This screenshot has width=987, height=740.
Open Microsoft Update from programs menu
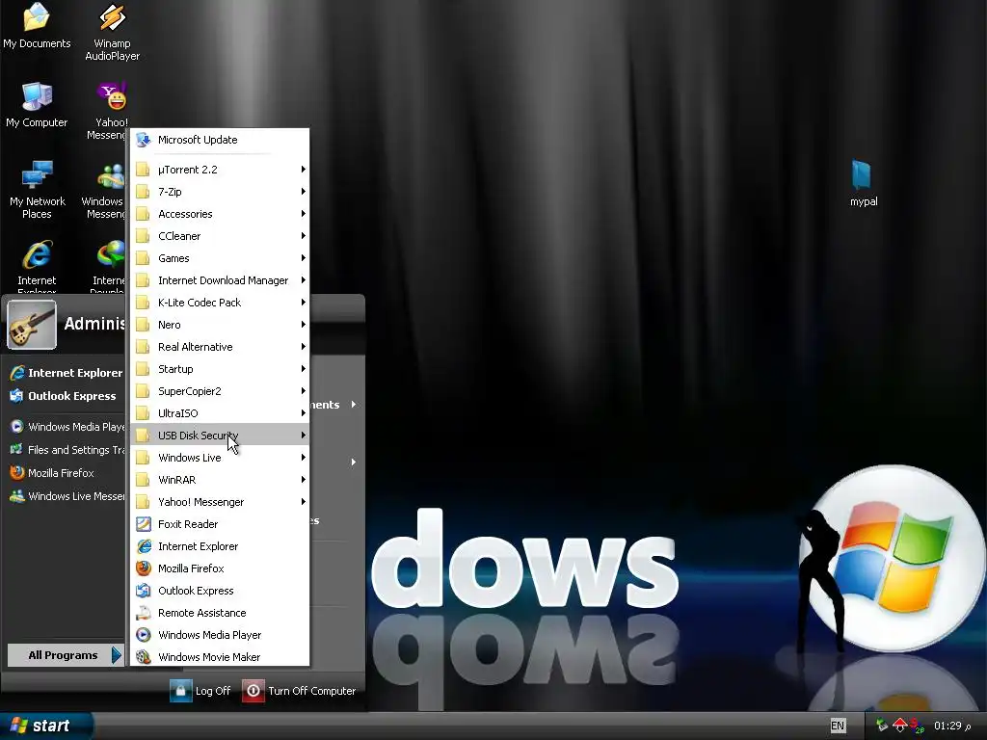pyautogui.click(x=220, y=140)
